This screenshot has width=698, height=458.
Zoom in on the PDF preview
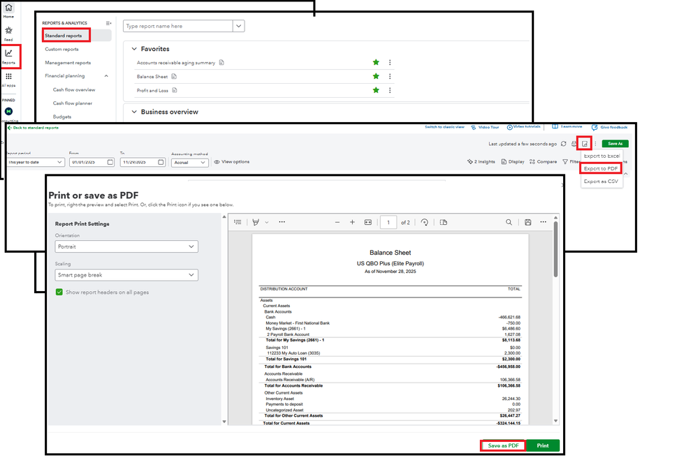352,222
